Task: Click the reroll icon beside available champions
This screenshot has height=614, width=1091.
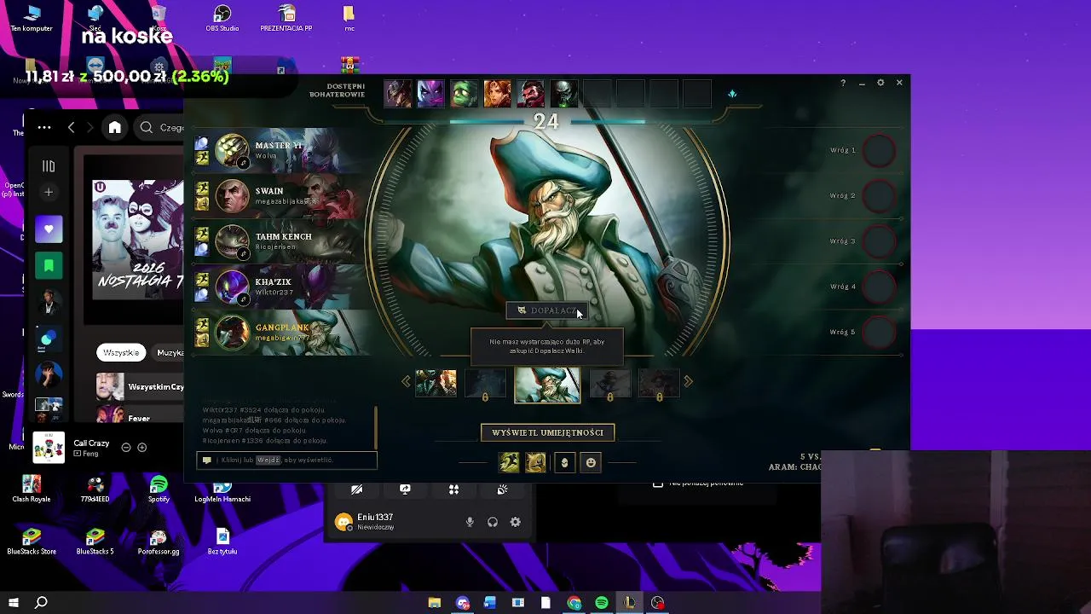Action: (732, 94)
